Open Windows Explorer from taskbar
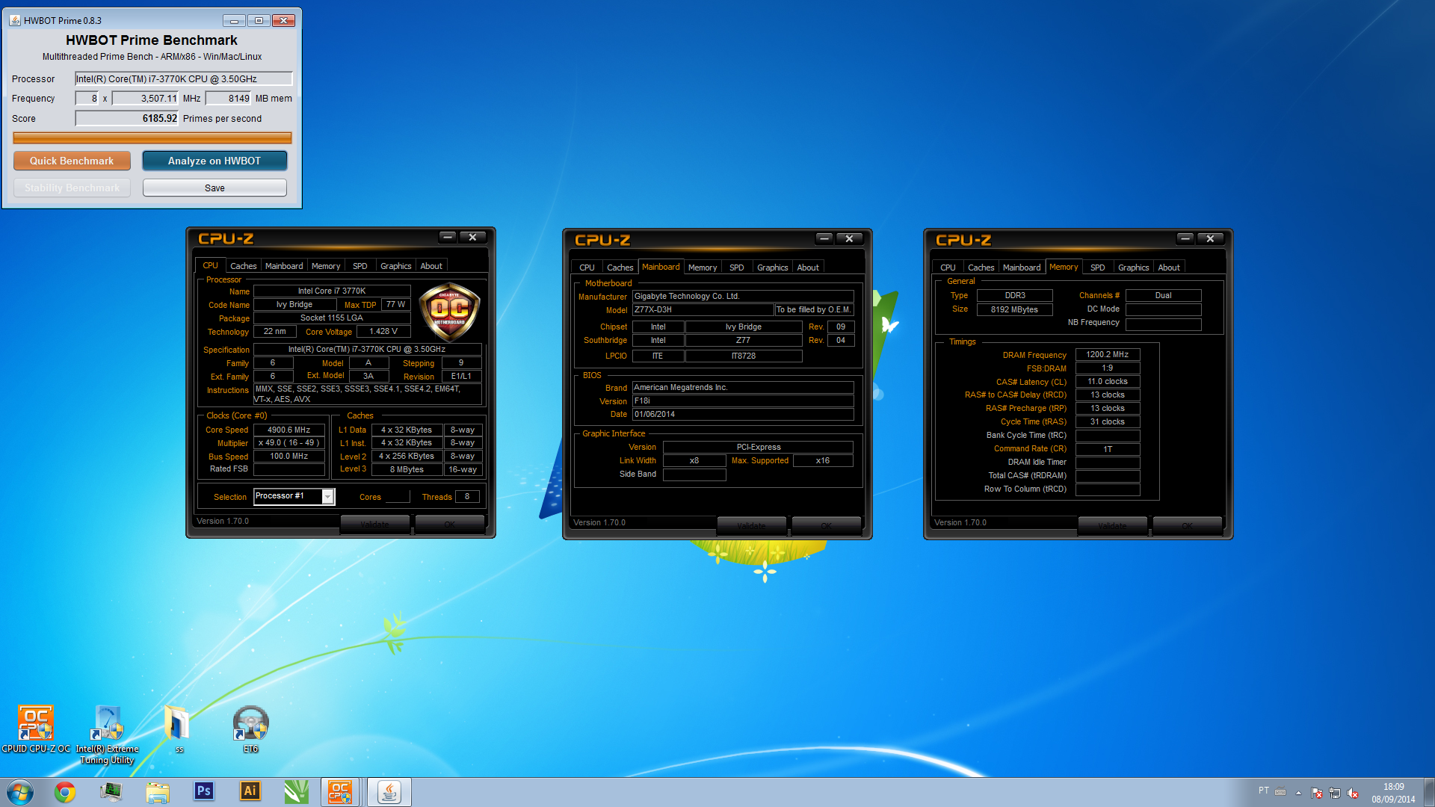This screenshot has height=807, width=1435. [x=158, y=792]
